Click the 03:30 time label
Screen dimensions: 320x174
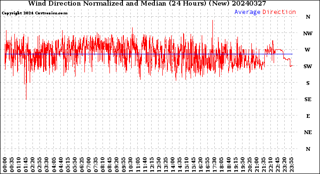(x=47, y=165)
